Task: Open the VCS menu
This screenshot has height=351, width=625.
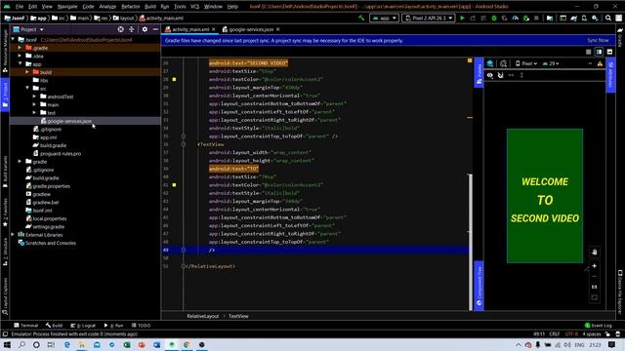Action: (x=194, y=7)
